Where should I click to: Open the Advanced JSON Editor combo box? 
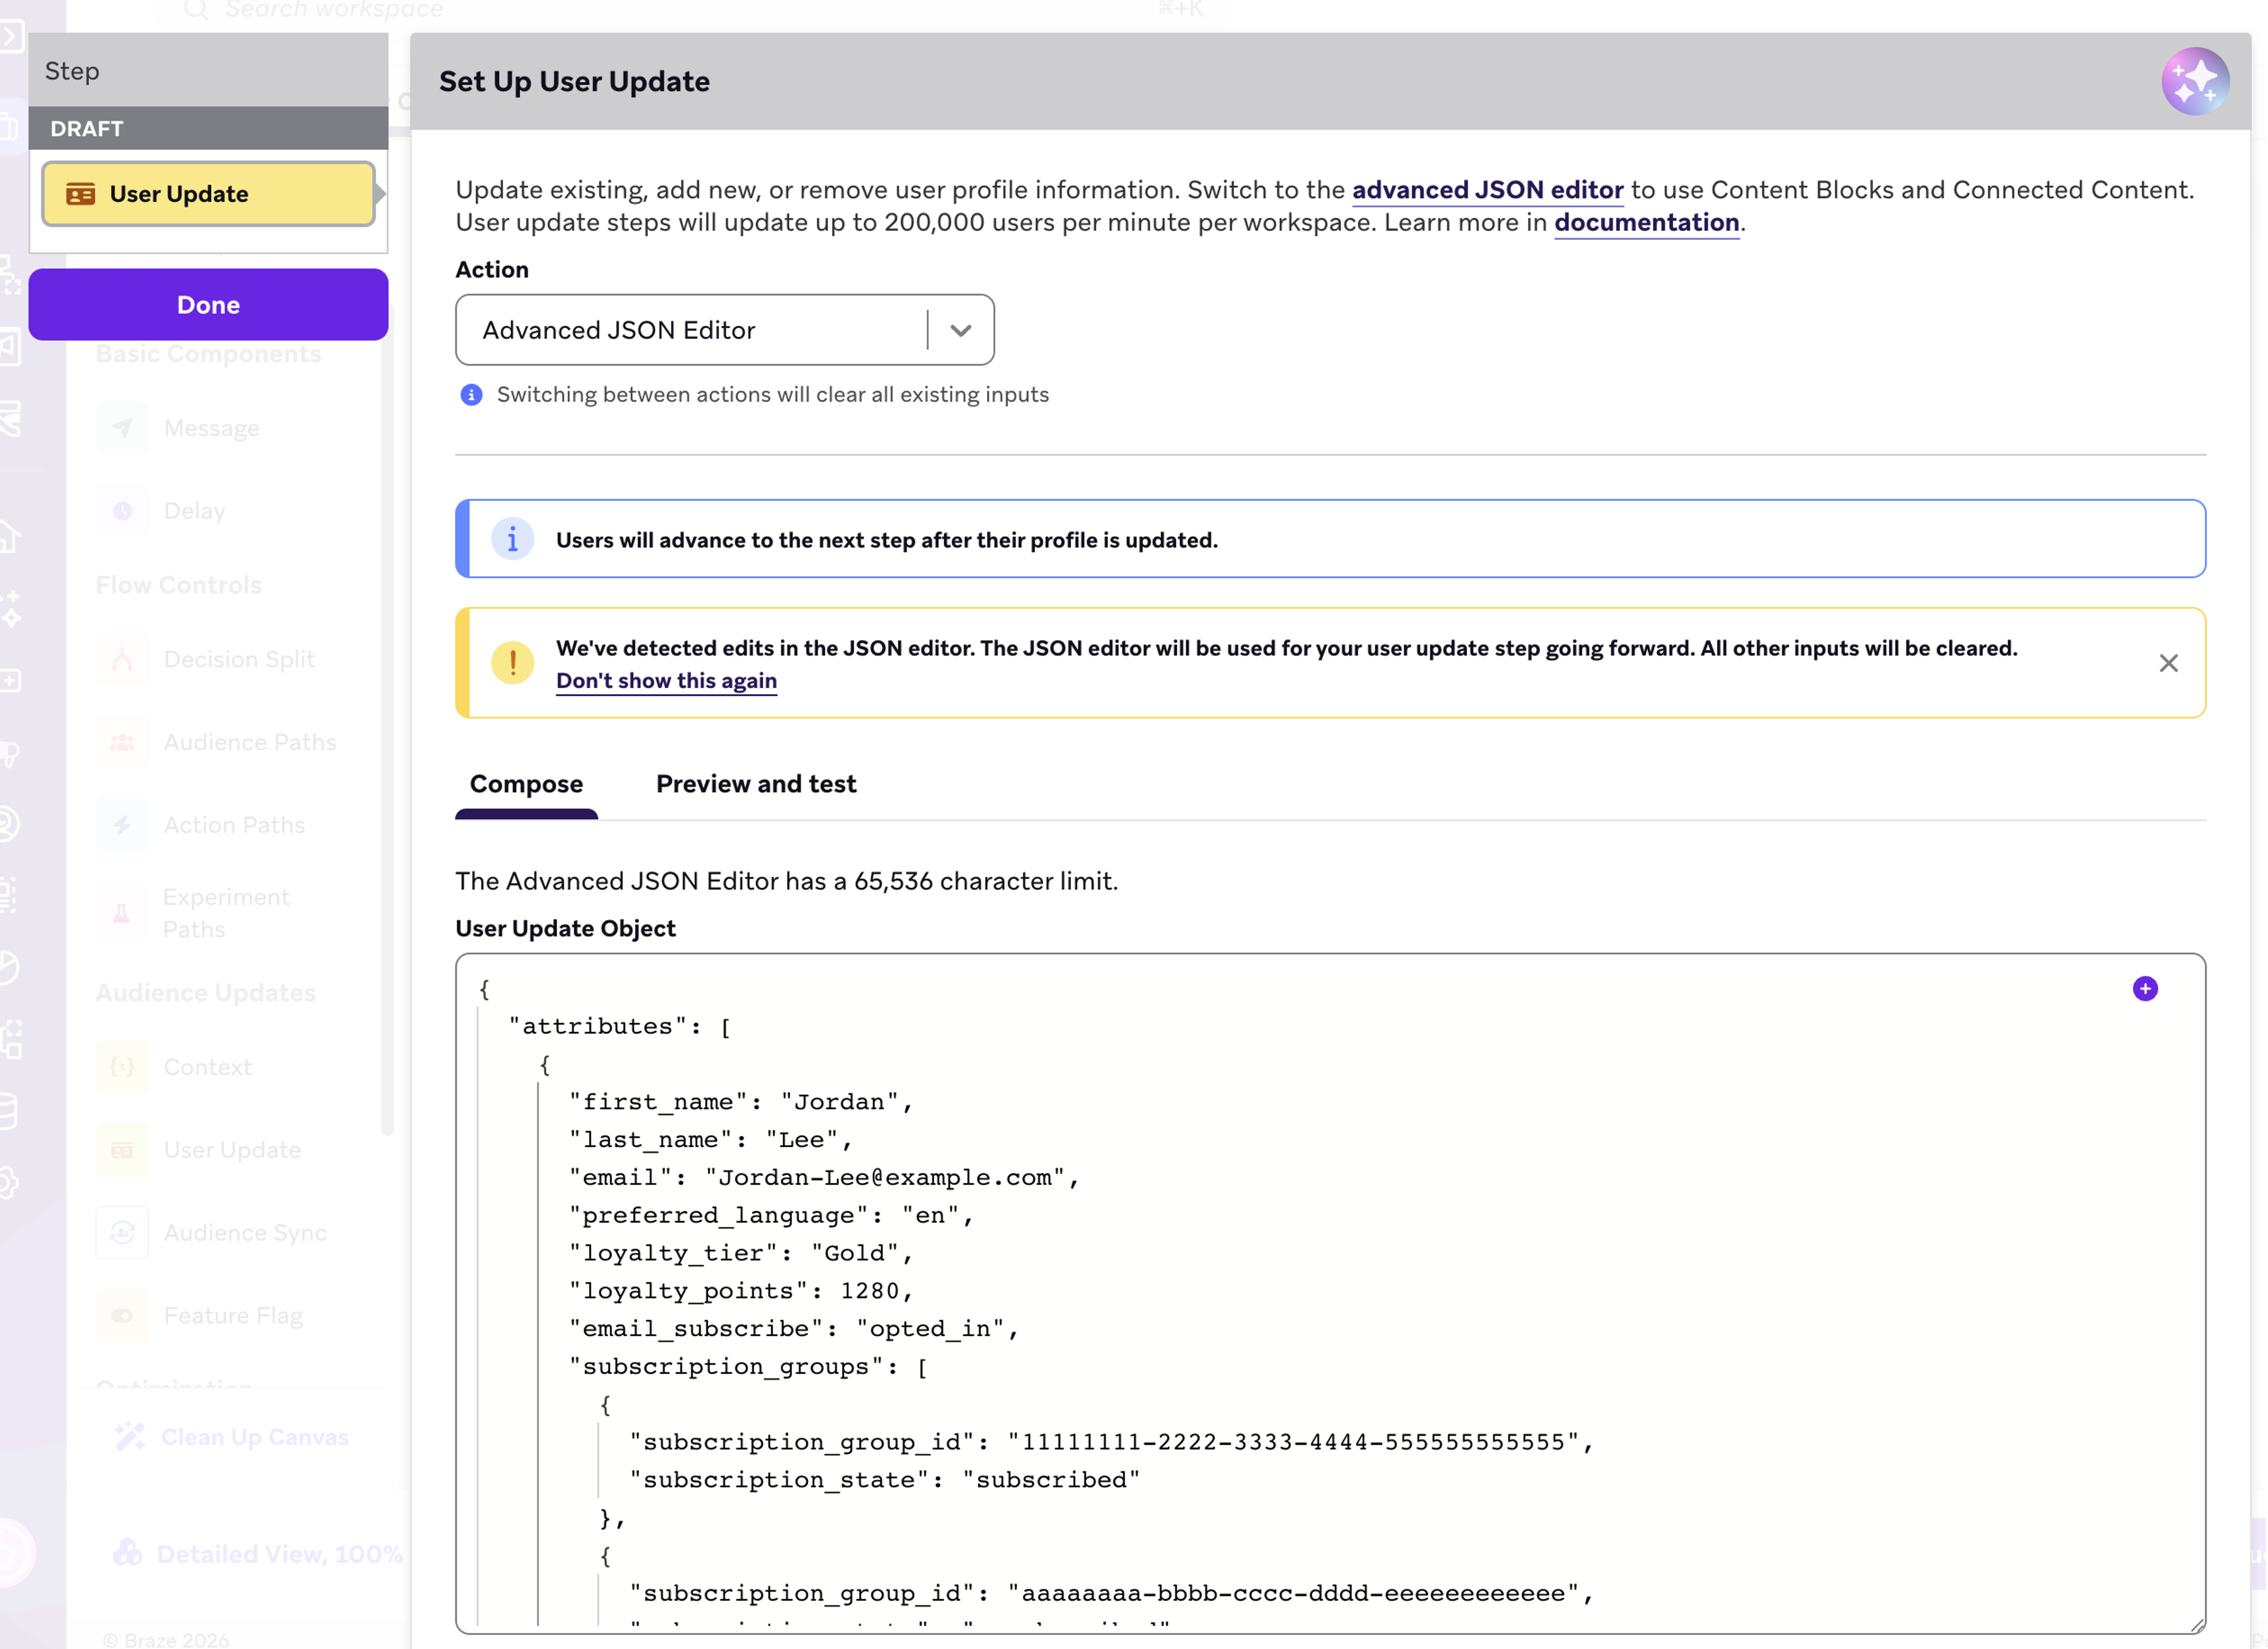pyautogui.click(x=725, y=330)
